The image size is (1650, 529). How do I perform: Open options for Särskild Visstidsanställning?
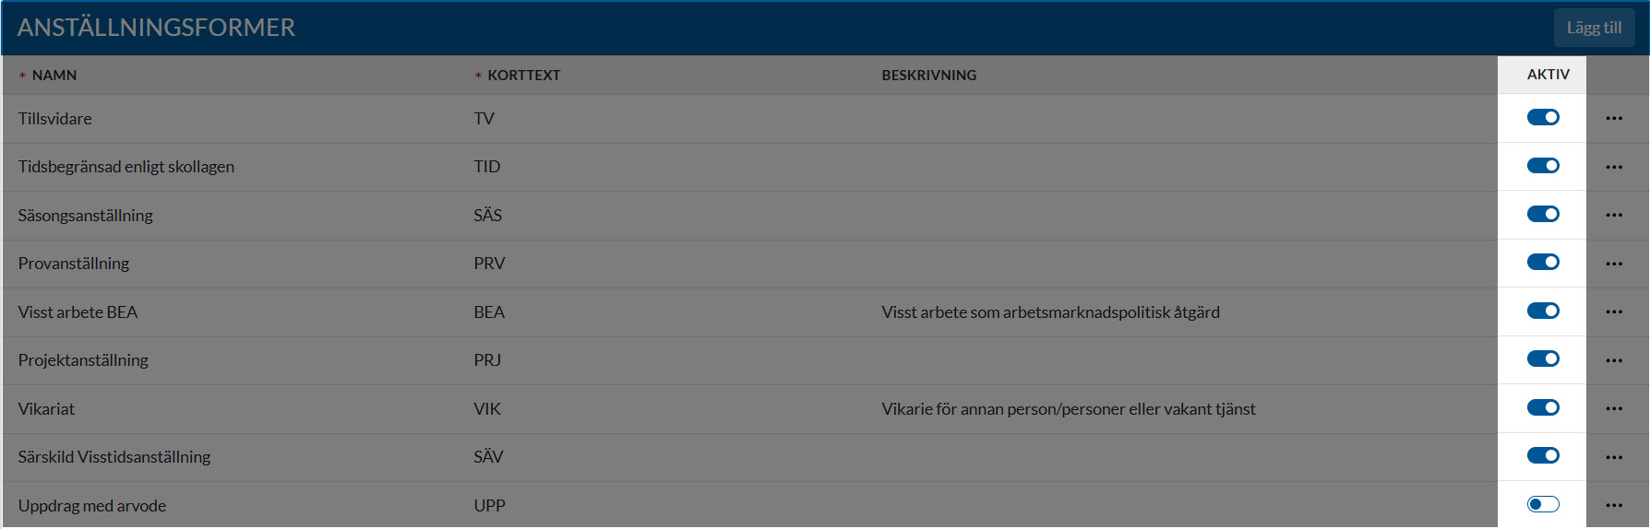pos(1613,457)
